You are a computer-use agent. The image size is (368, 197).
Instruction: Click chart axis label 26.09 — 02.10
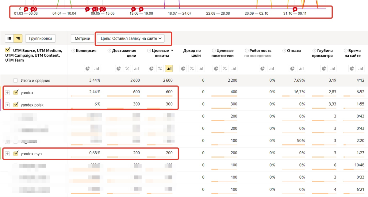pyautogui.click(x=256, y=14)
